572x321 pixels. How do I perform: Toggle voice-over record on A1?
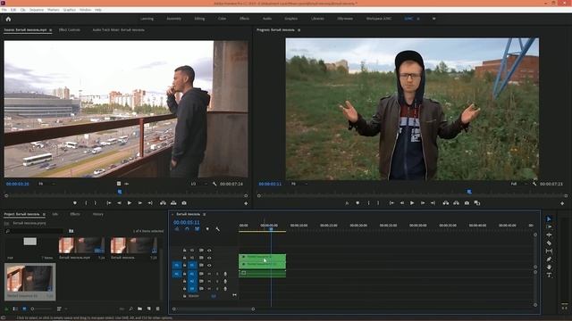[225, 274]
